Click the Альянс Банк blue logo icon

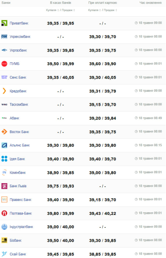(4, 145)
